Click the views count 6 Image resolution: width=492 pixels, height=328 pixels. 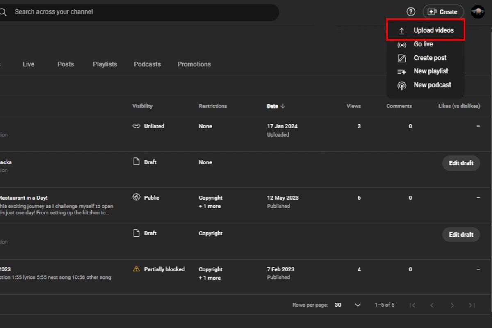359,198
